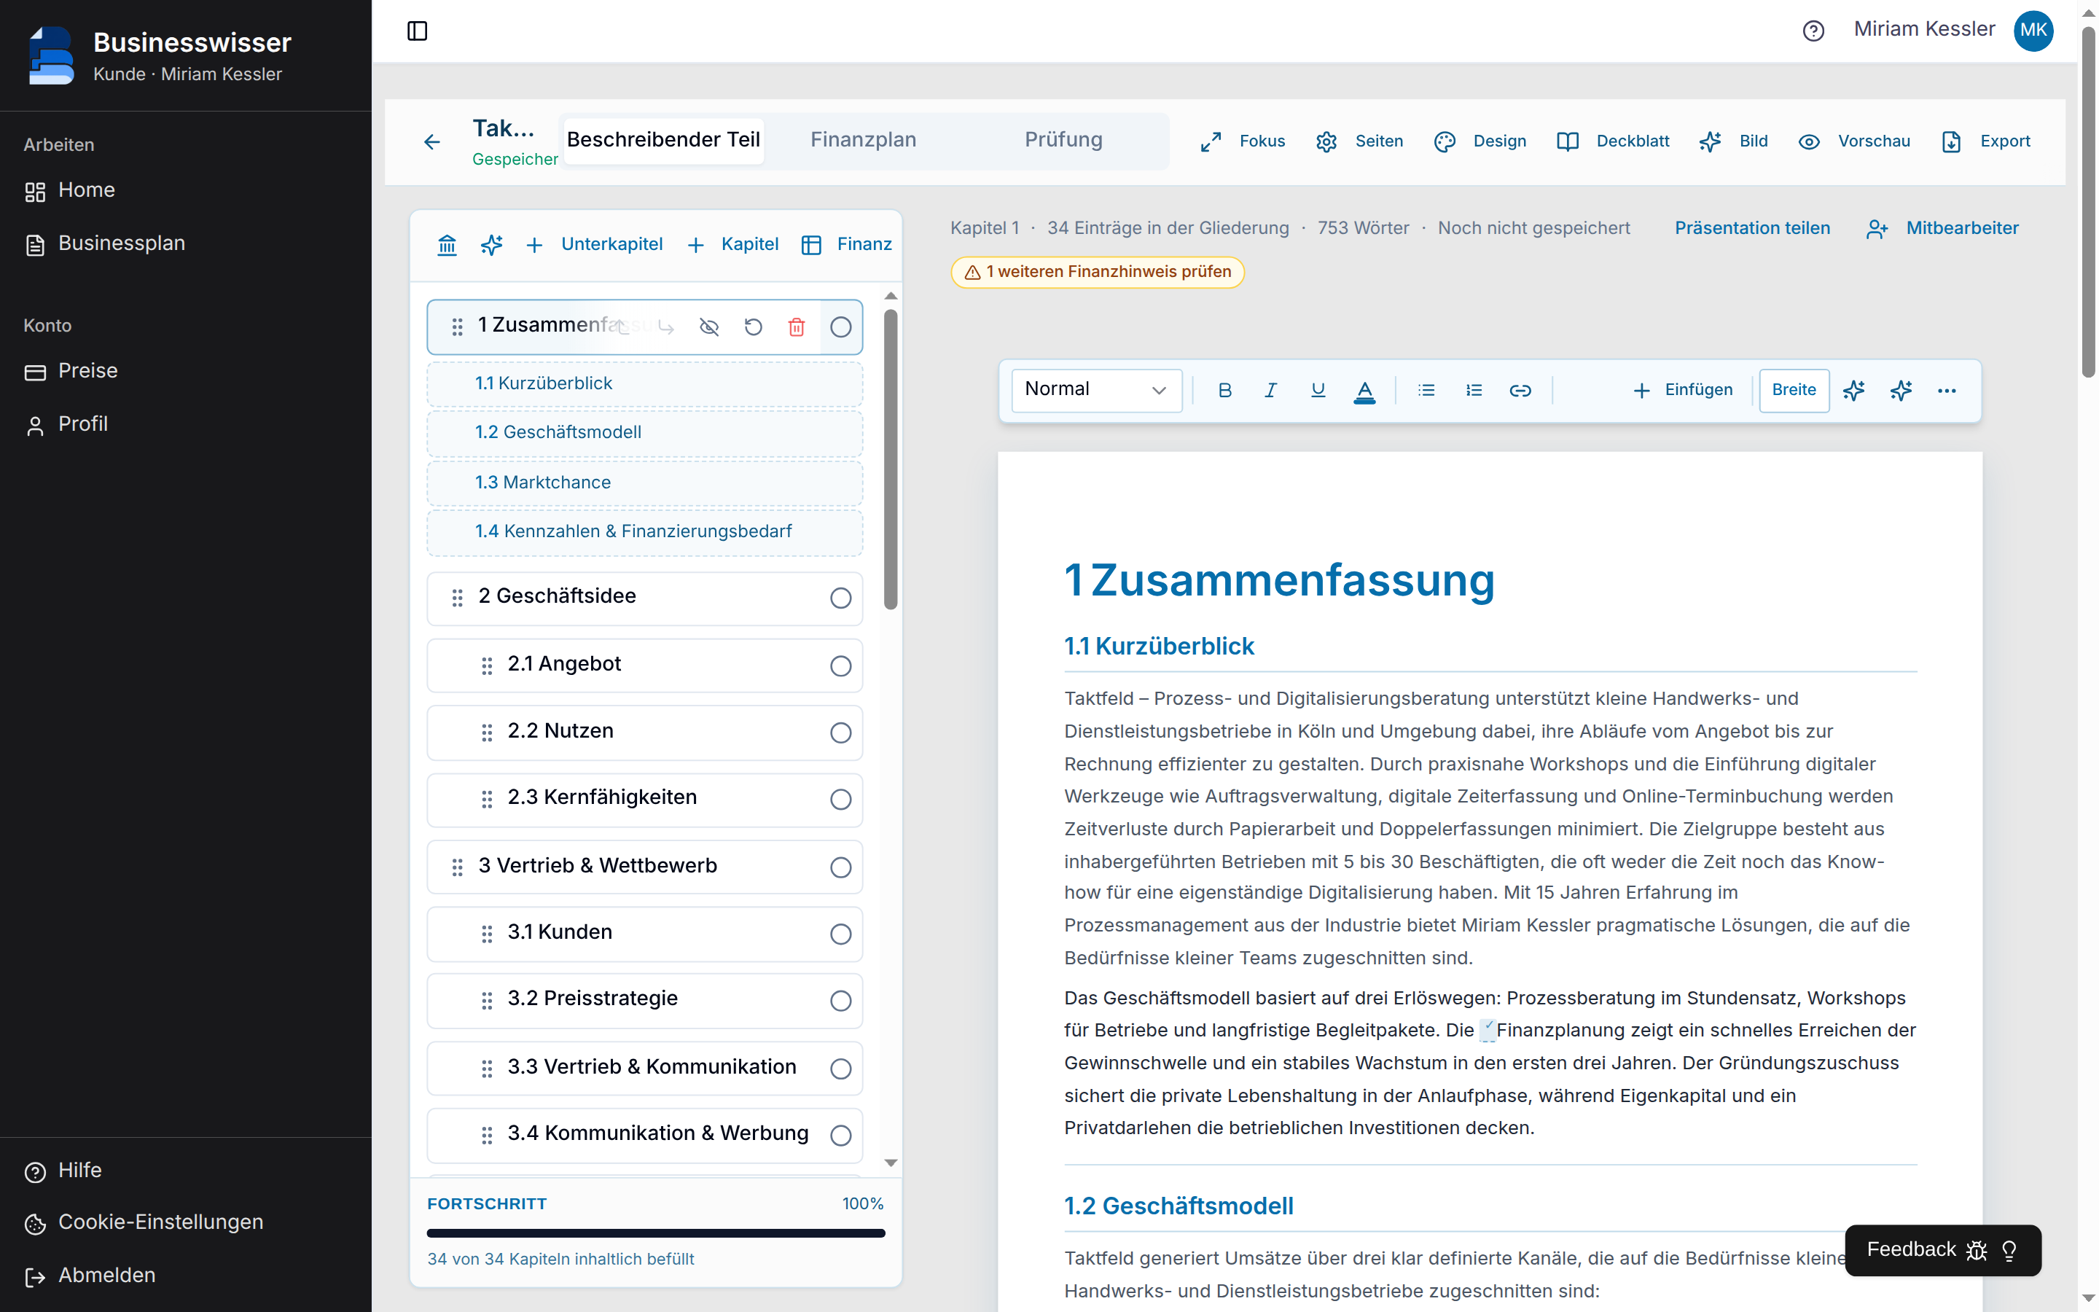This screenshot has height=1312, width=2099.
Task: Open the help question-mark icon in header
Action: [x=1813, y=31]
